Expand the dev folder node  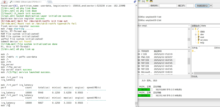tap(196, 34)
